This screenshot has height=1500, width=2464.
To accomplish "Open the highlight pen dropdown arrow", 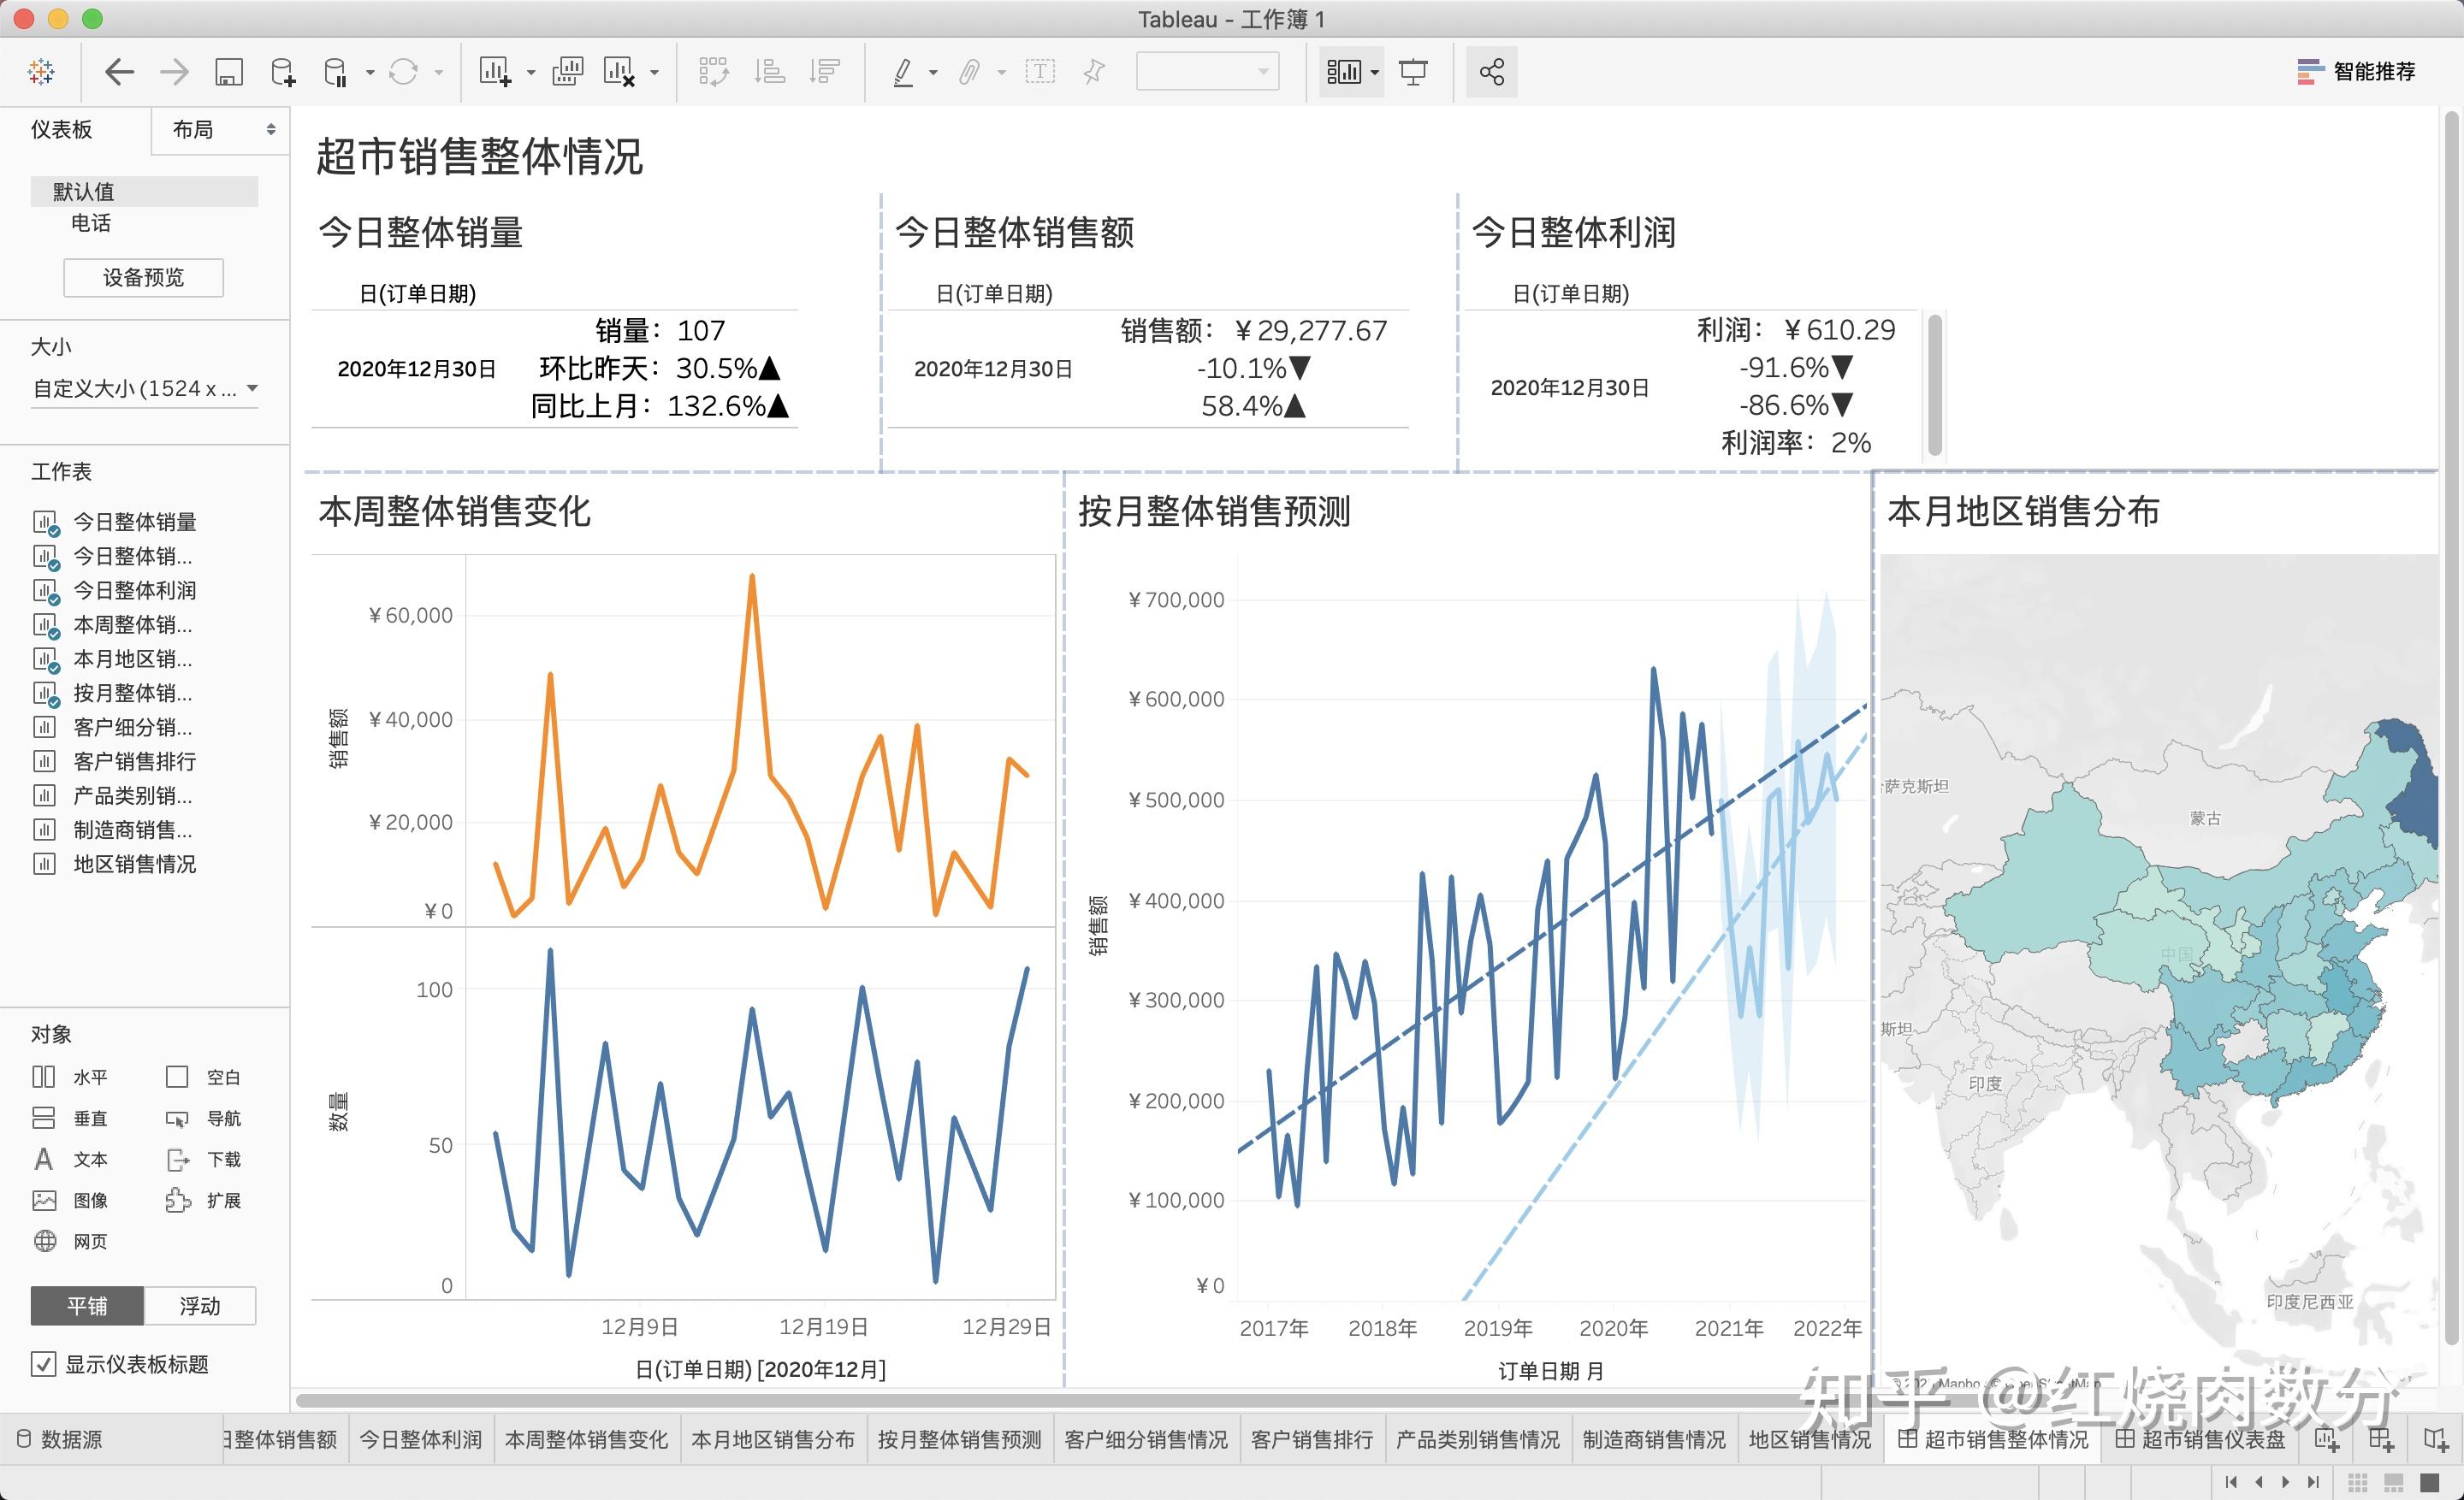I will (933, 72).
